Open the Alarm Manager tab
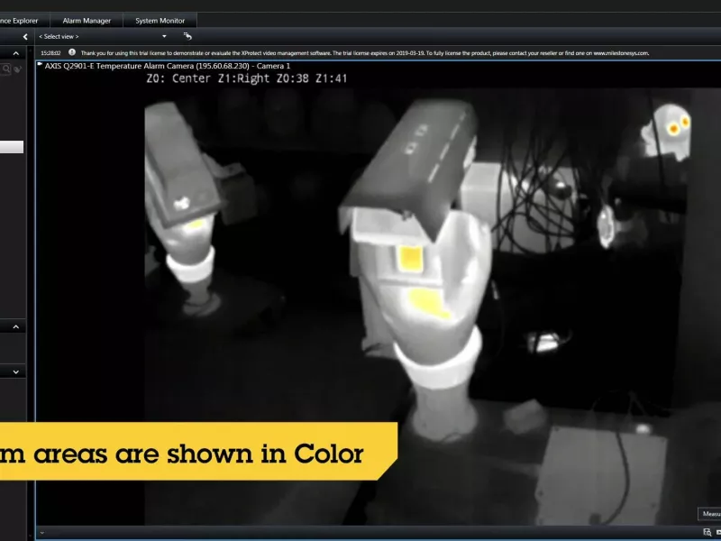The image size is (721, 541). pos(87,20)
